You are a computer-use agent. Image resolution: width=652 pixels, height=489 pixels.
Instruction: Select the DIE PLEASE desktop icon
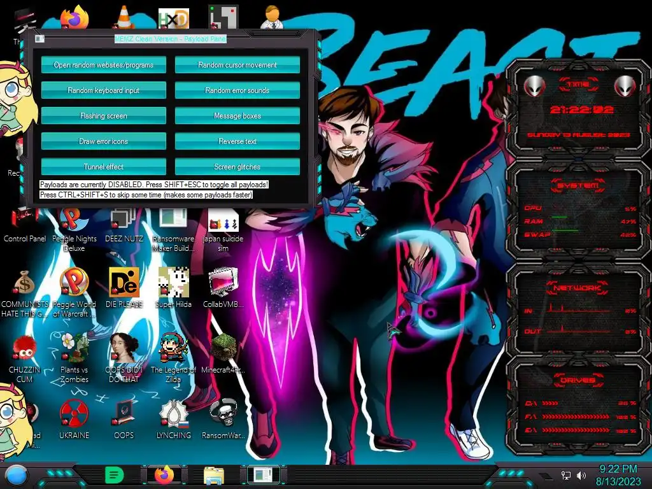[x=124, y=288]
